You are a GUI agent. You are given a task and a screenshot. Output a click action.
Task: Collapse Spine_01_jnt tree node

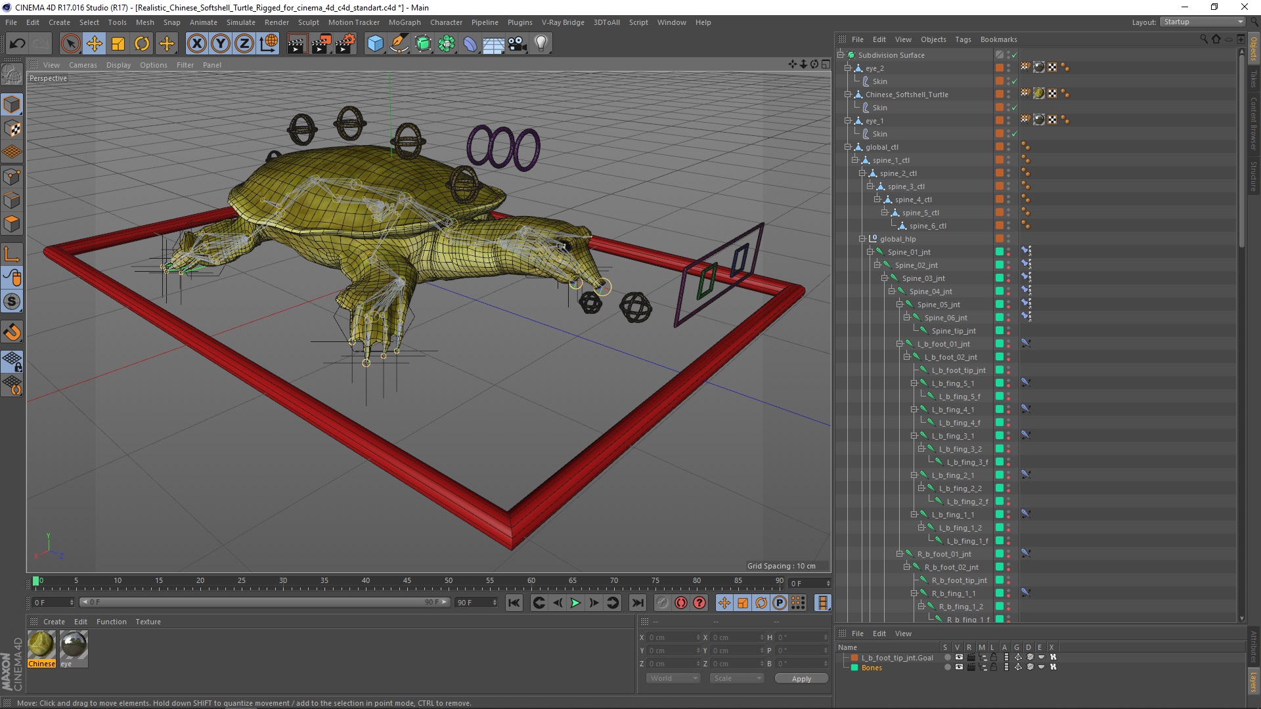(x=870, y=252)
